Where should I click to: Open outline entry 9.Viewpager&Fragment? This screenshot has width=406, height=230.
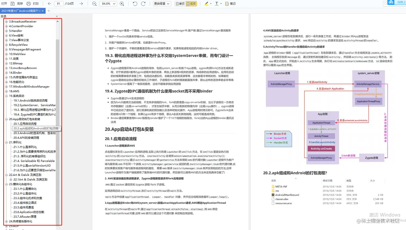25,49
